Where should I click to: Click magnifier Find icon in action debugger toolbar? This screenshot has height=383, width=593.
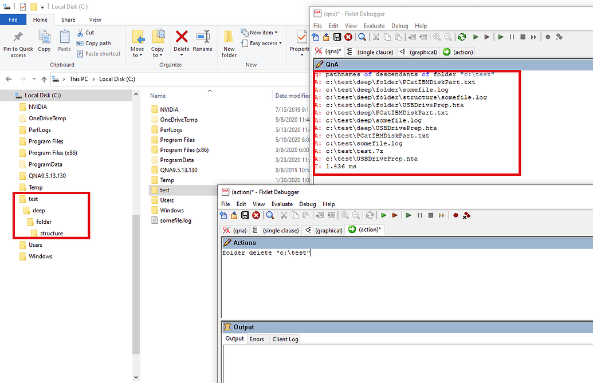270,215
